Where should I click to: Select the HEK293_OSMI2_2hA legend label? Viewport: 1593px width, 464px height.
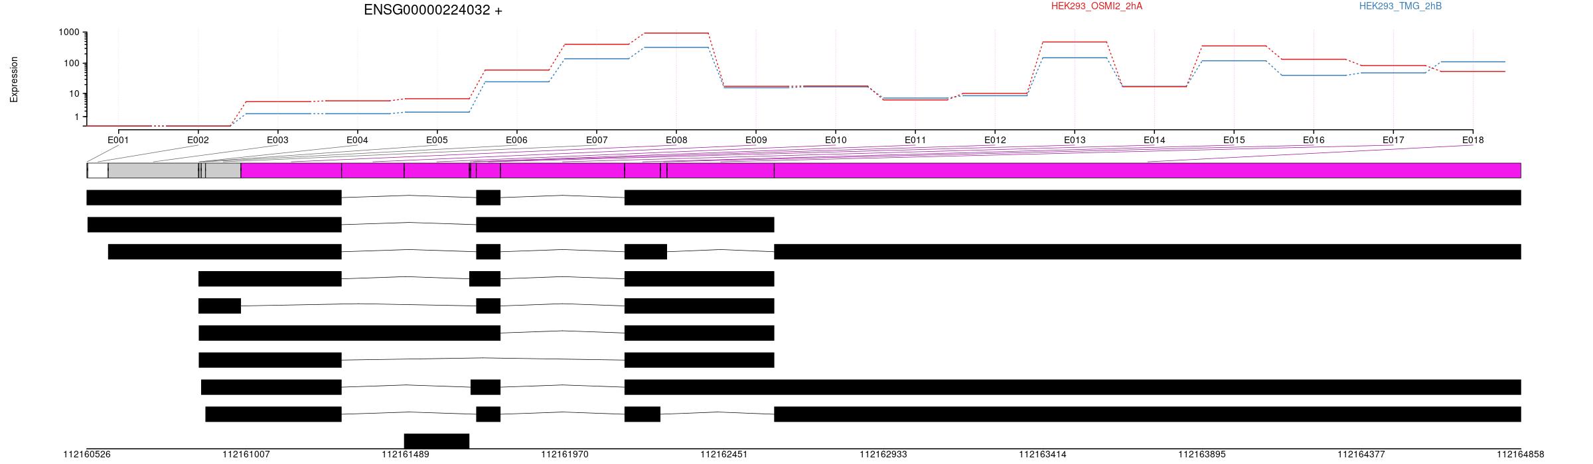coord(1097,7)
